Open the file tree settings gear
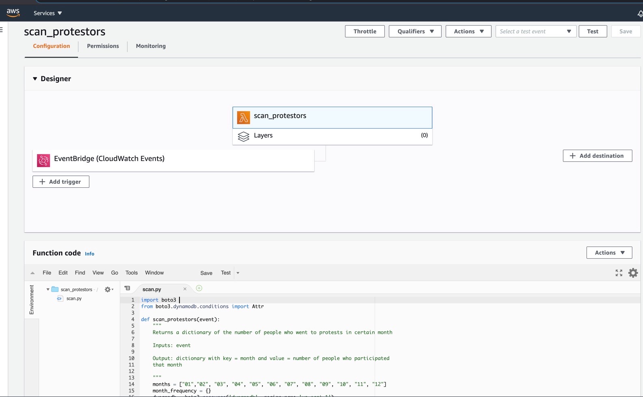Viewport: 643px width, 397px height. tap(108, 290)
